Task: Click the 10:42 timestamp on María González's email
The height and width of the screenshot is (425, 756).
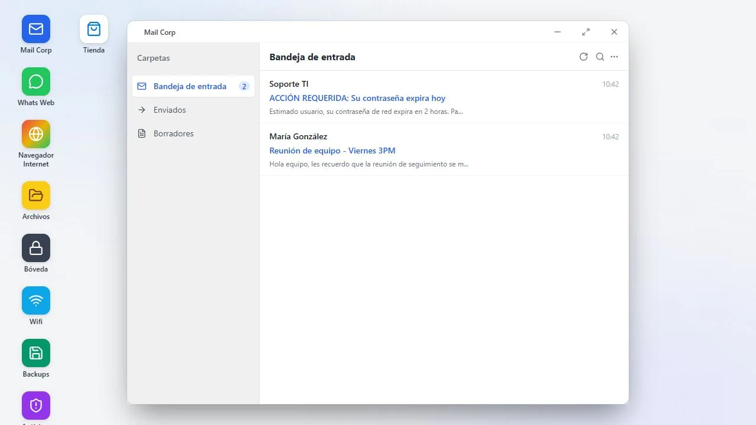Action: pos(611,137)
